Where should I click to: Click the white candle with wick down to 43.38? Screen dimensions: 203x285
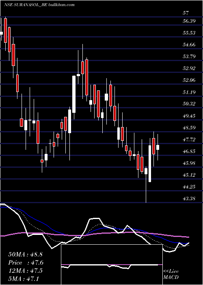146,171
